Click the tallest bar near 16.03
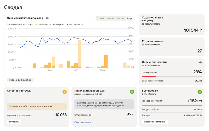Image resolution: width=209 pixels, height=131 pixels. pyautogui.click(x=80, y=54)
